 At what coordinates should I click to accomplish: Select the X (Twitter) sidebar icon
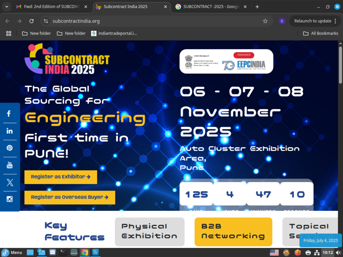tap(9, 182)
